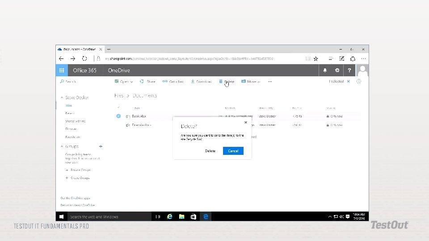Click Search the web and Windows box
Screen dimensions: 429x241
click(x=109, y=216)
